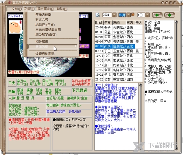Open the 功能(T) menu
The width and height of the screenshot is (183, 155).
pyautogui.click(x=29, y=9)
